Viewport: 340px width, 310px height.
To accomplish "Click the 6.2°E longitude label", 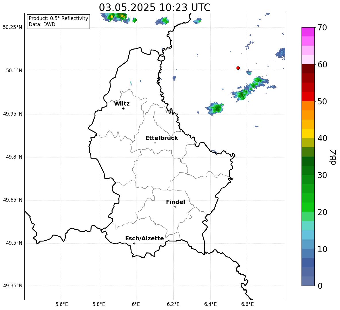I will coord(173,304).
